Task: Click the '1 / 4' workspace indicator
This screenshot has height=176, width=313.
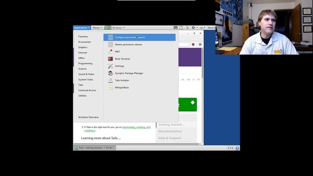Action: pos(230,148)
